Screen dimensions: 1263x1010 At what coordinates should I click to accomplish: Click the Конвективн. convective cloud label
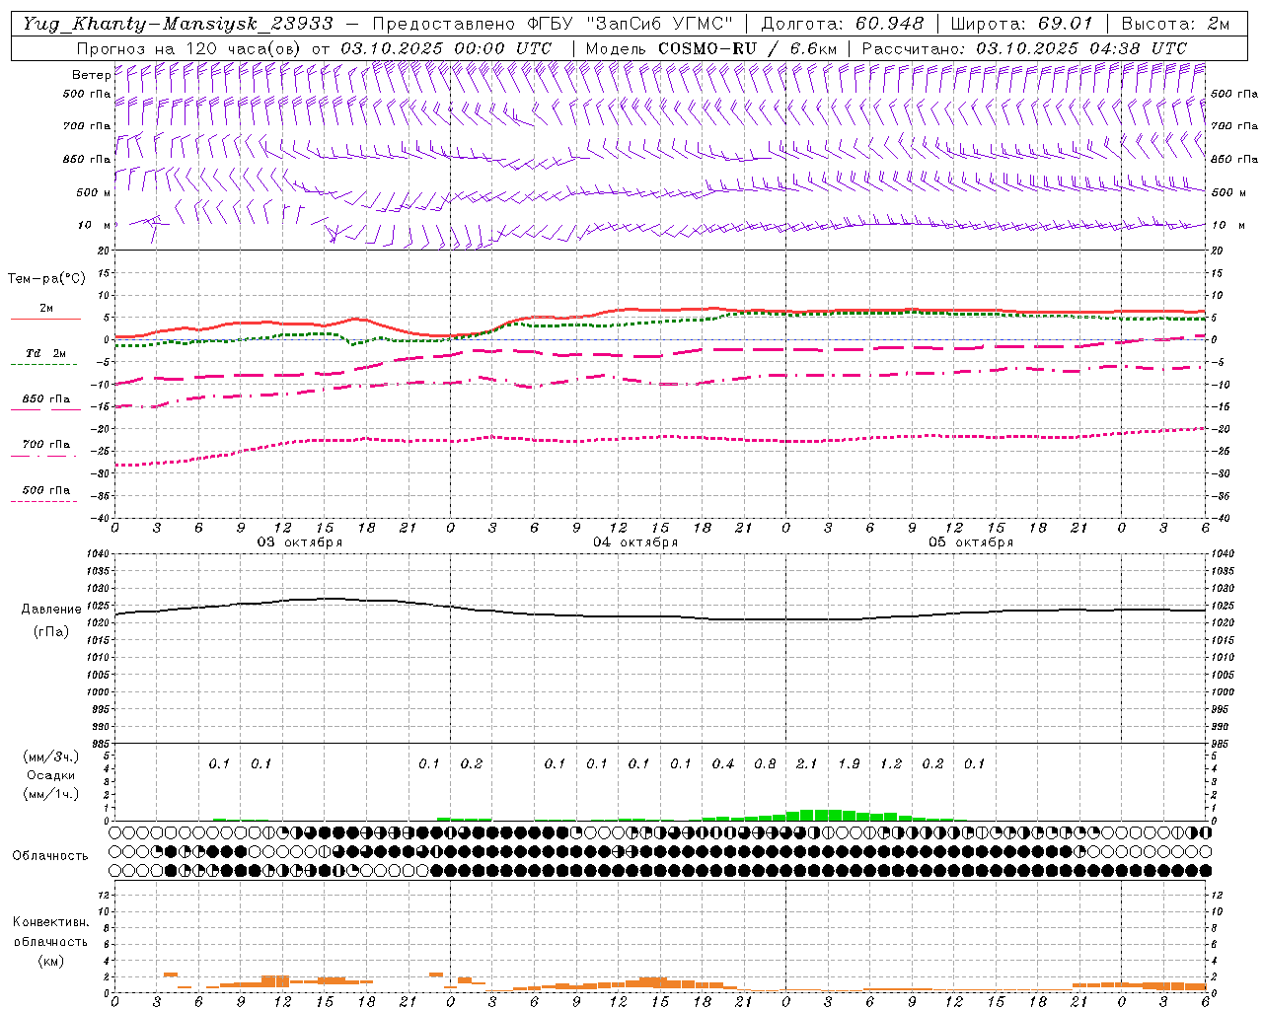pyautogui.click(x=50, y=922)
